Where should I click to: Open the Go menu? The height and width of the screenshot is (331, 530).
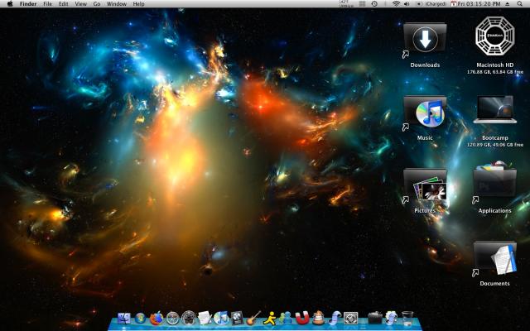(97, 4)
